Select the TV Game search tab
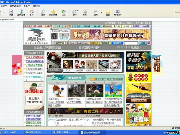The image size is (180, 135). point(70,43)
